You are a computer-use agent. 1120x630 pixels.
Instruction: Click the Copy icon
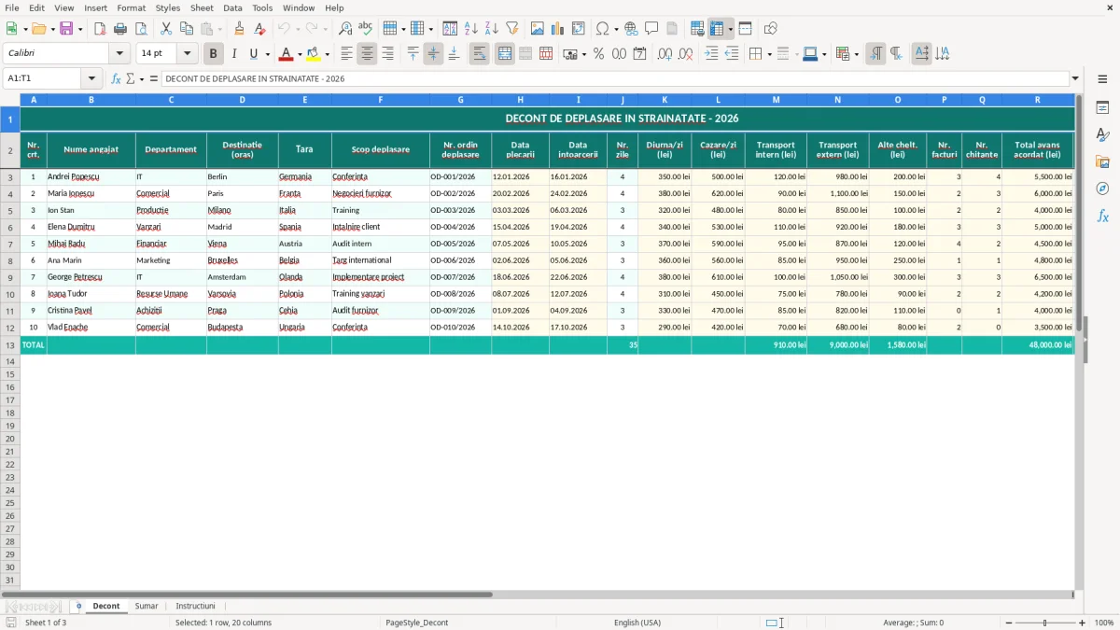187,29
